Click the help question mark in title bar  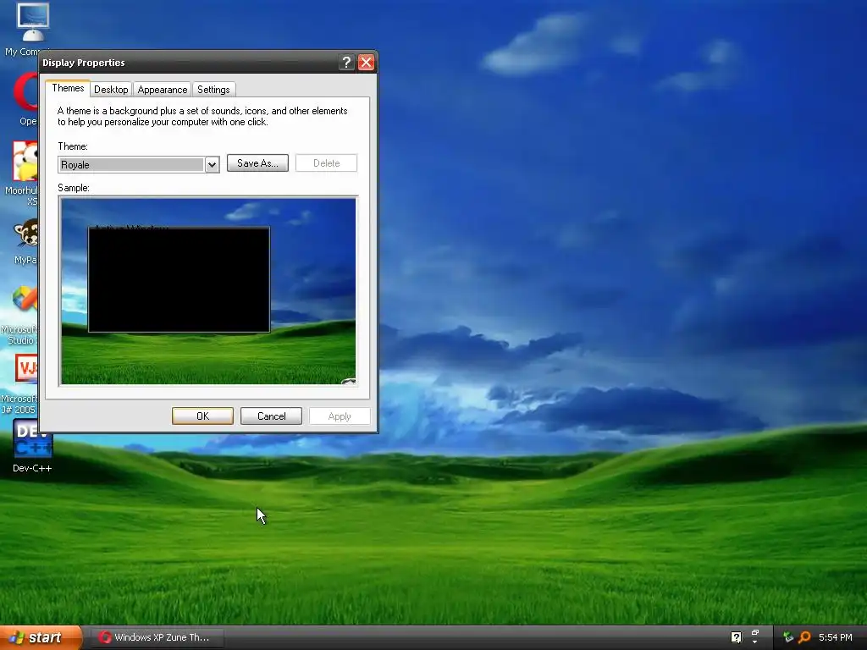click(x=346, y=63)
